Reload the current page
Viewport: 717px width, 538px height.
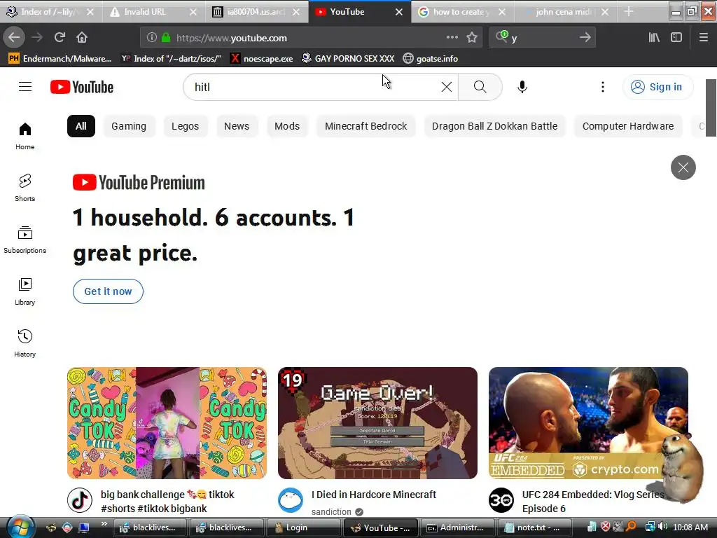click(x=60, y=38)
